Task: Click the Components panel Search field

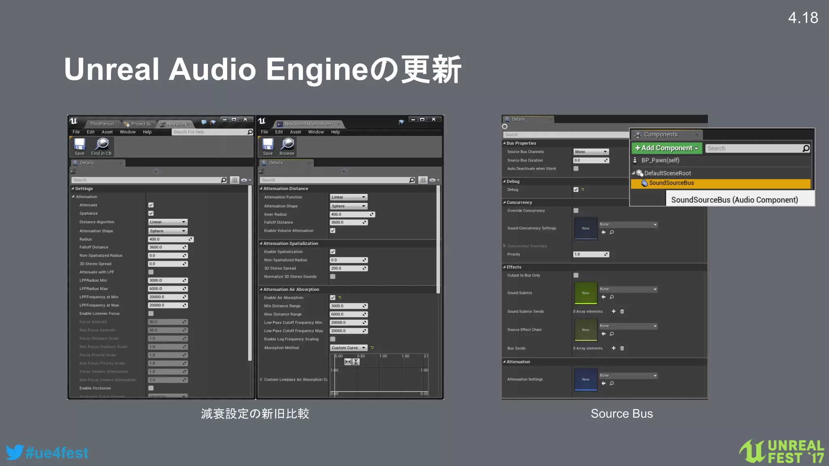Action: pos(757,148)
